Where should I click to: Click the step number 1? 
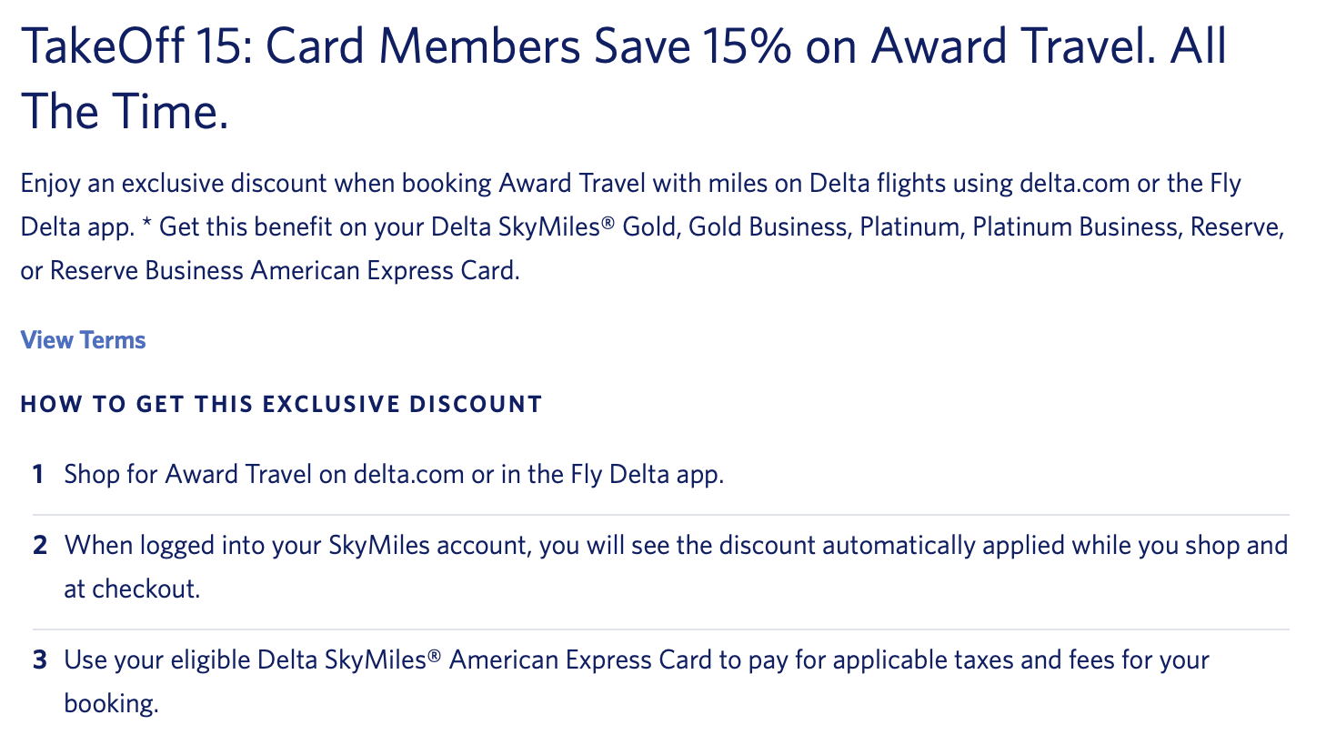click(38, 475)
